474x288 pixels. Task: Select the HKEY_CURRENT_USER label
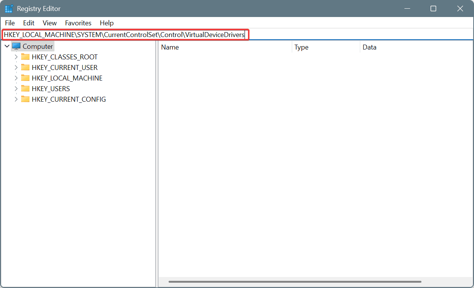point(65,68)
